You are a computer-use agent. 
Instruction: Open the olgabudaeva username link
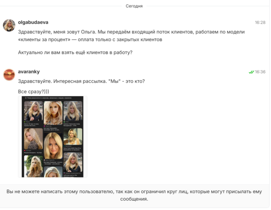(33, 22)
